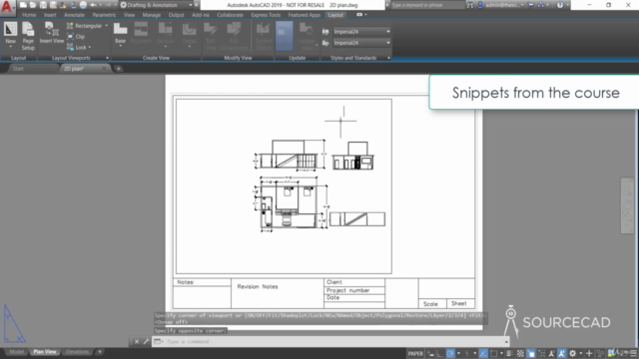Toggle Polar Tracking in status bar

[450, 353]
